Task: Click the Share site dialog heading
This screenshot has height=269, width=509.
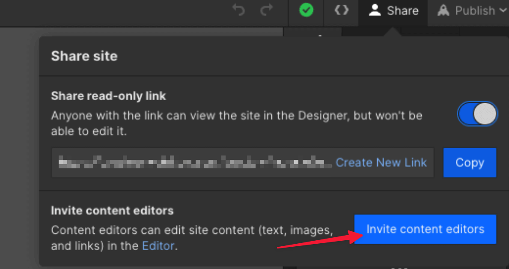Action: 84,56
